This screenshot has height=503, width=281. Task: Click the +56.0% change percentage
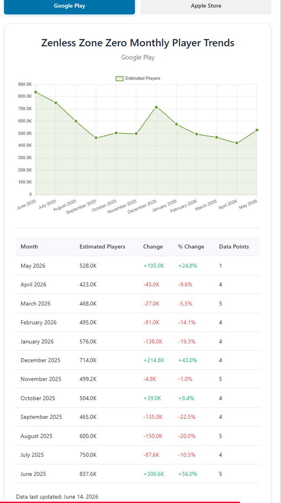pyautogui.click(x=187, y=474)
